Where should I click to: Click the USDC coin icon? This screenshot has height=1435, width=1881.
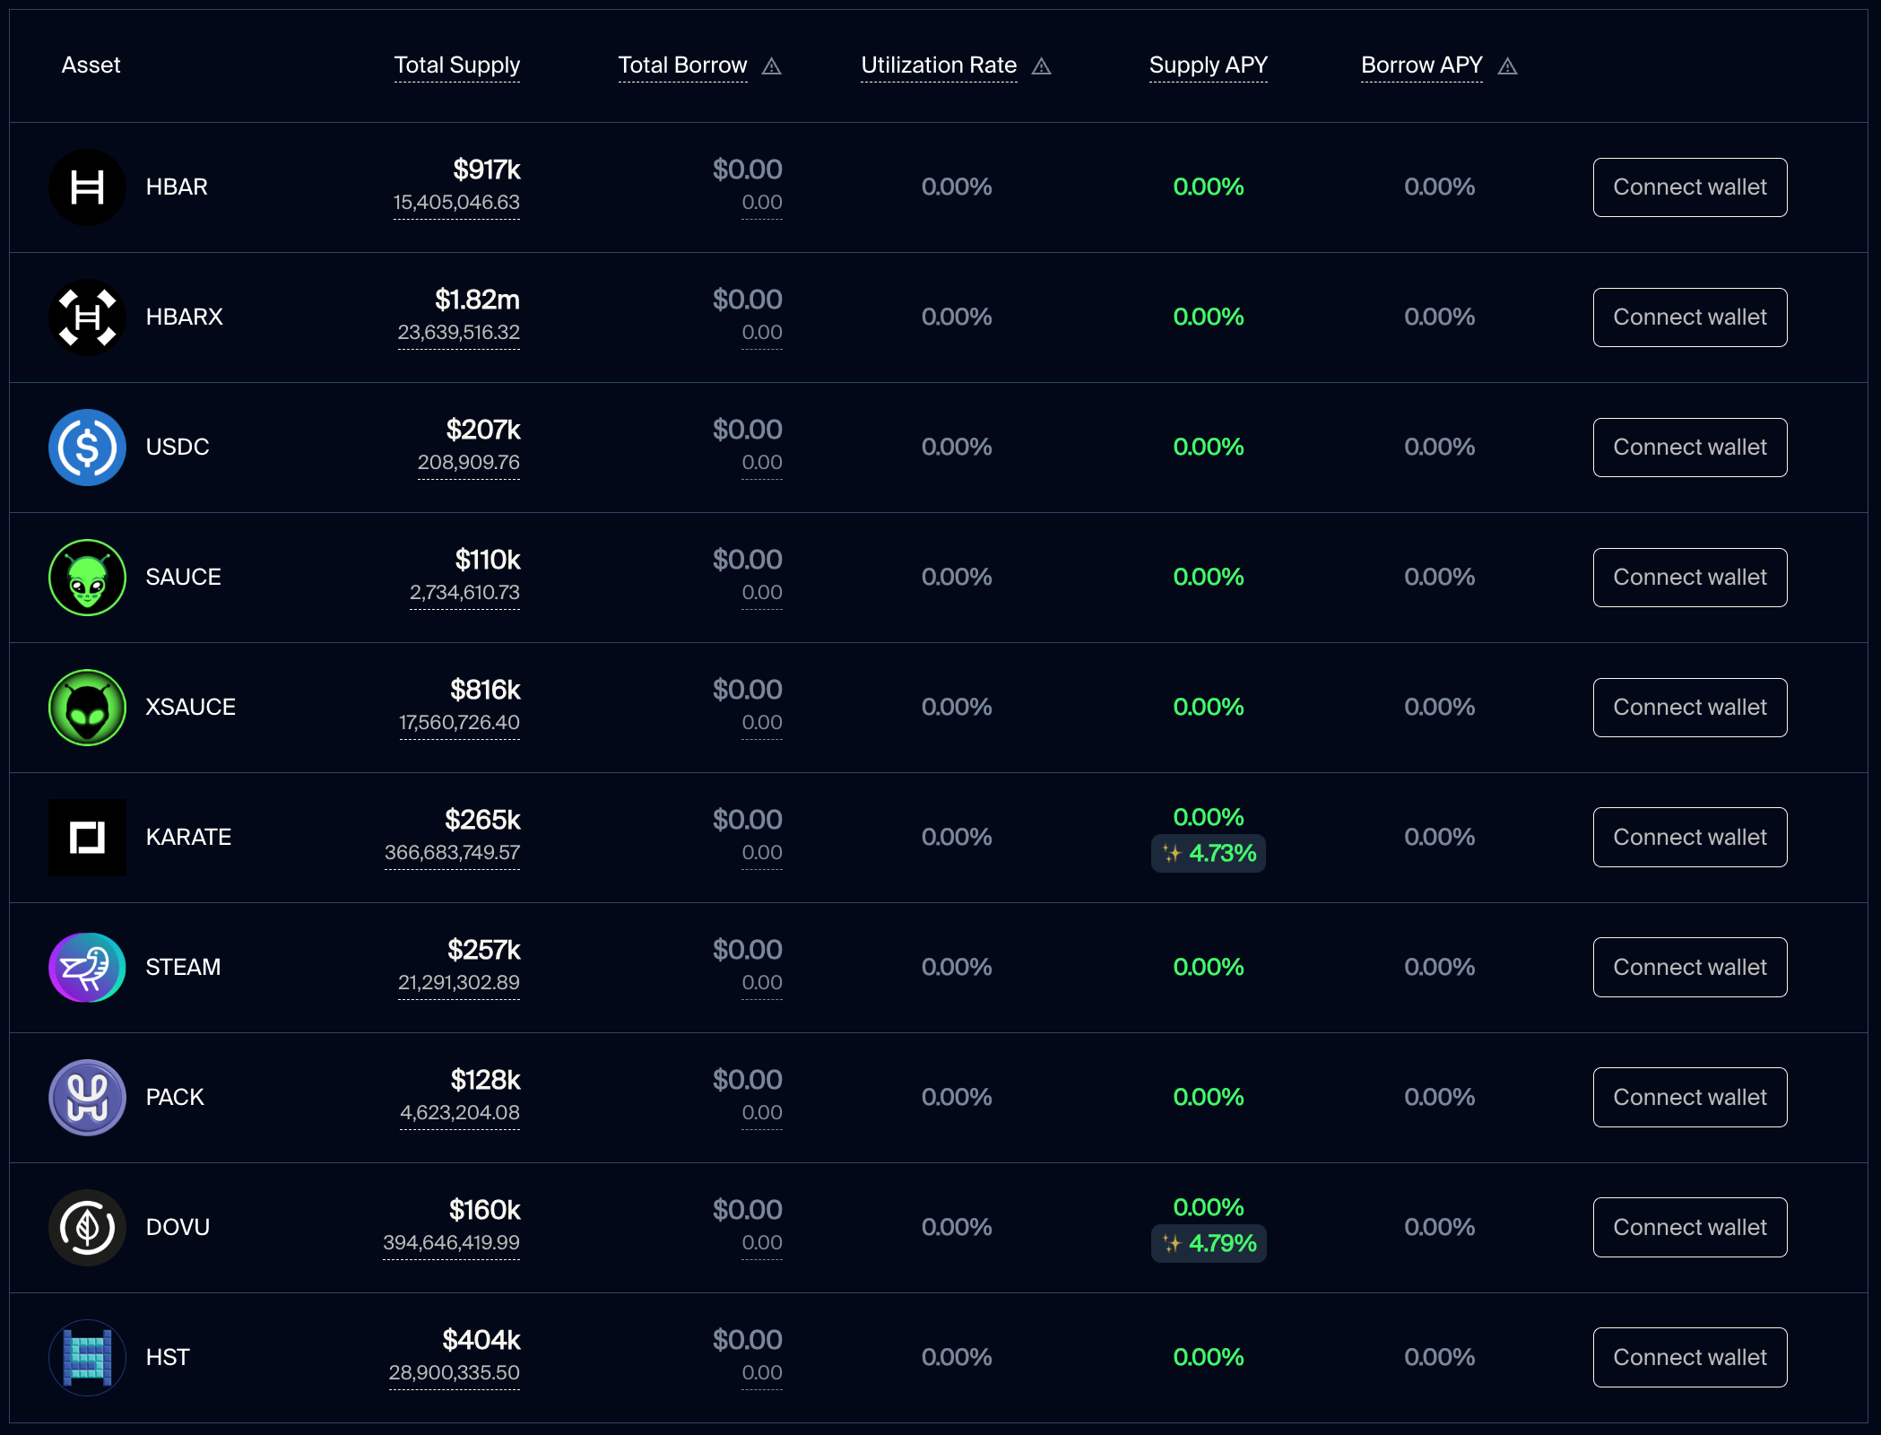[x=87, y=448]
